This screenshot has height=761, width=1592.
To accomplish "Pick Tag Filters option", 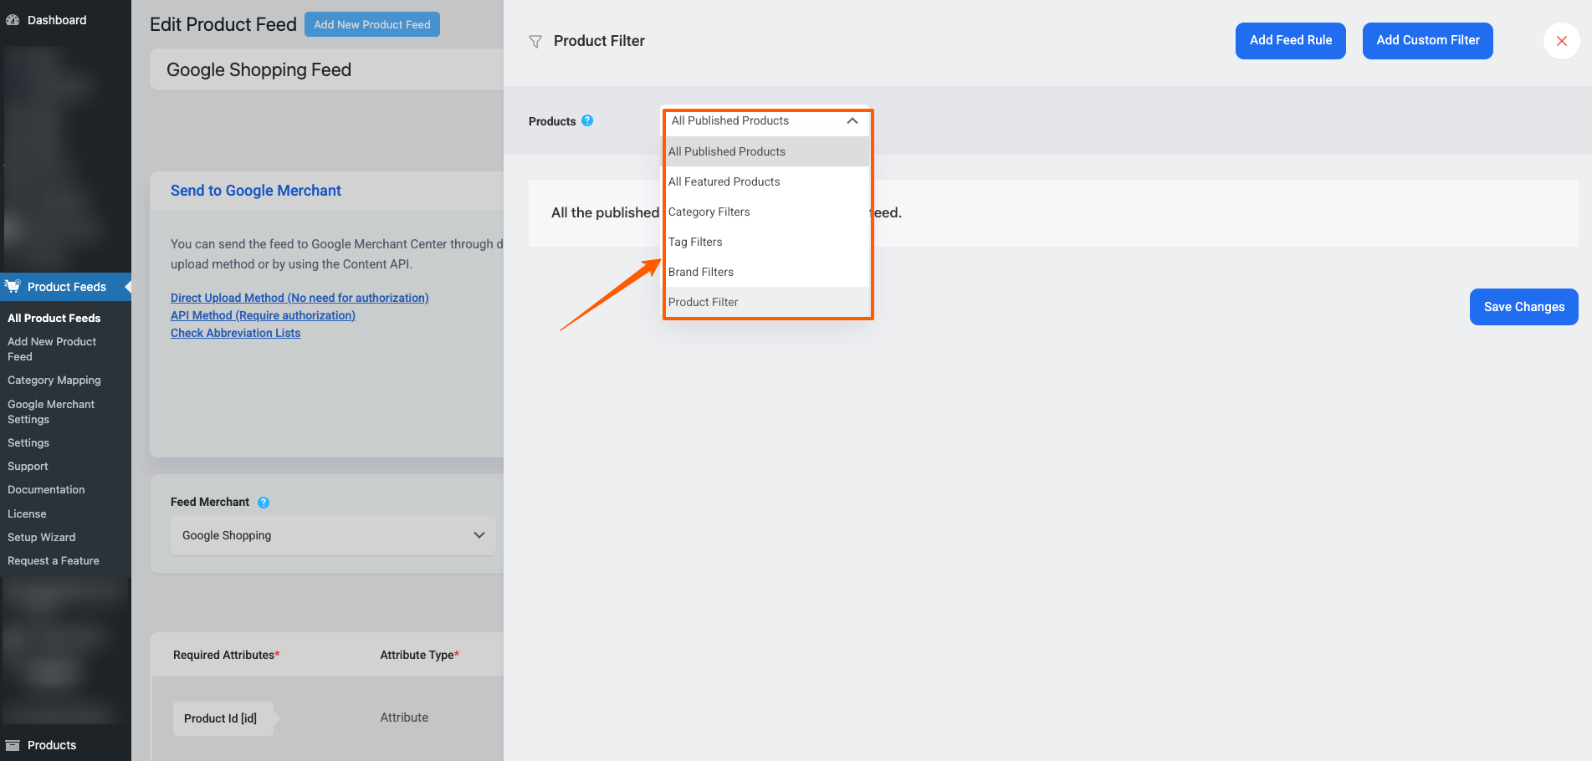I will (695, 242).
